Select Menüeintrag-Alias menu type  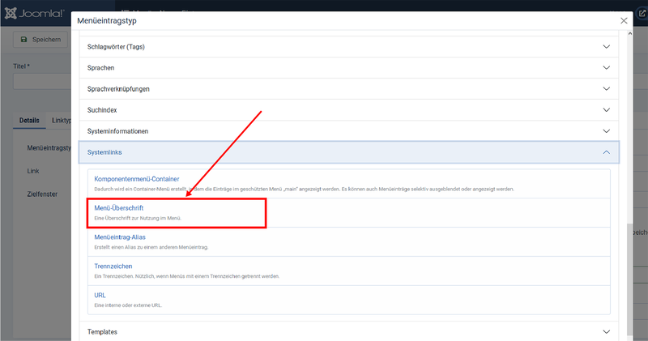click(120, 237)
